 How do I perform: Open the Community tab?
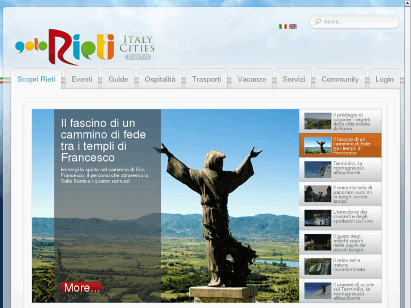tap(340, 79)
